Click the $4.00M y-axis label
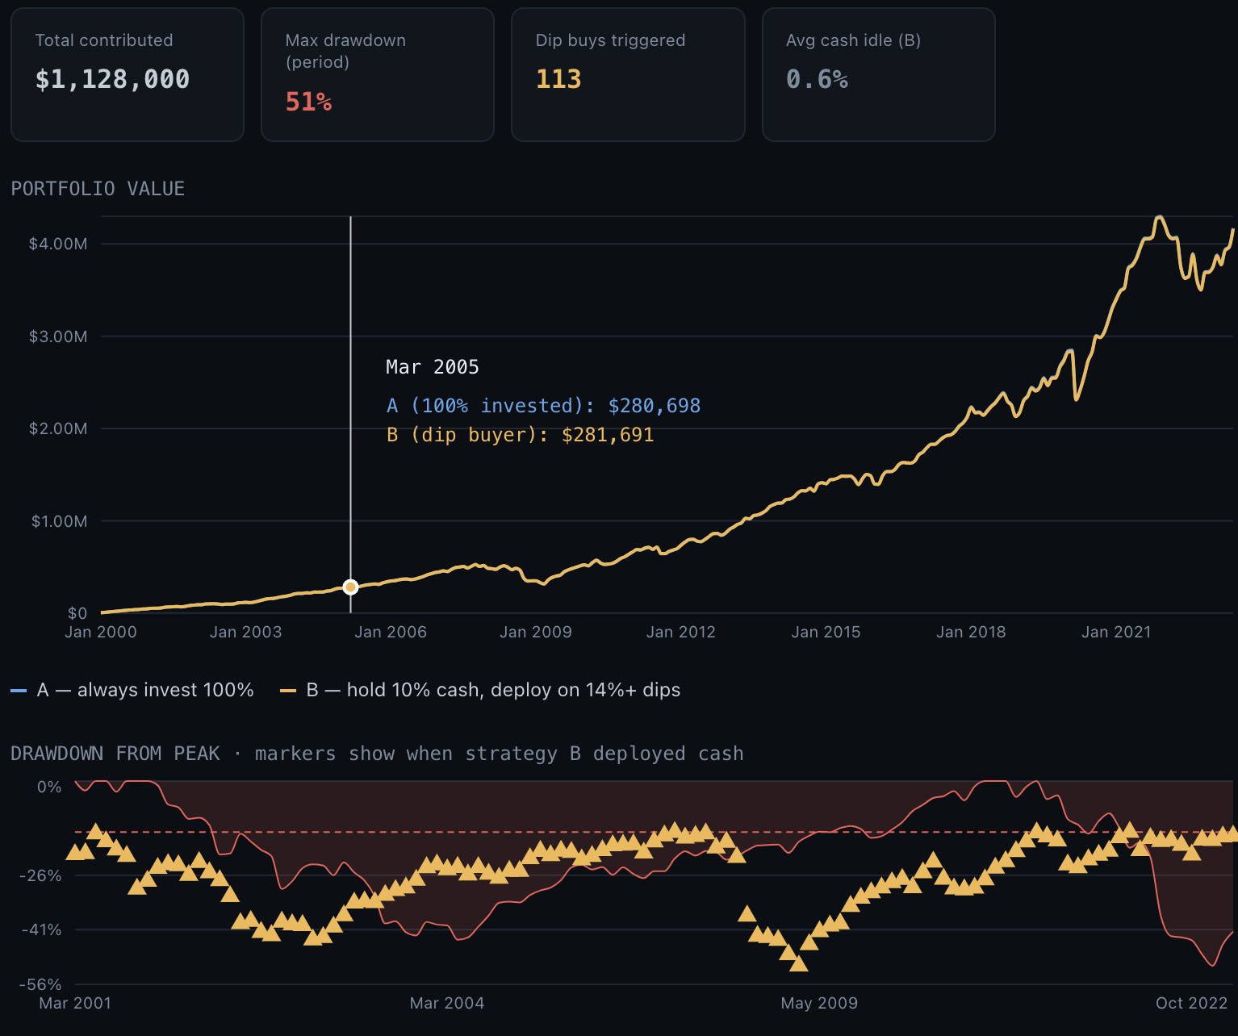 tap(58, 244)
